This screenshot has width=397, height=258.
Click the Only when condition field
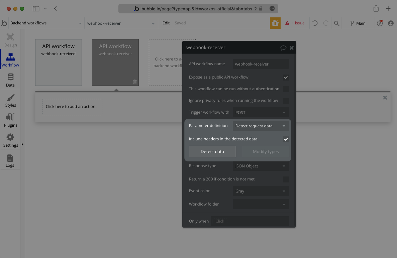coord(250,221)
